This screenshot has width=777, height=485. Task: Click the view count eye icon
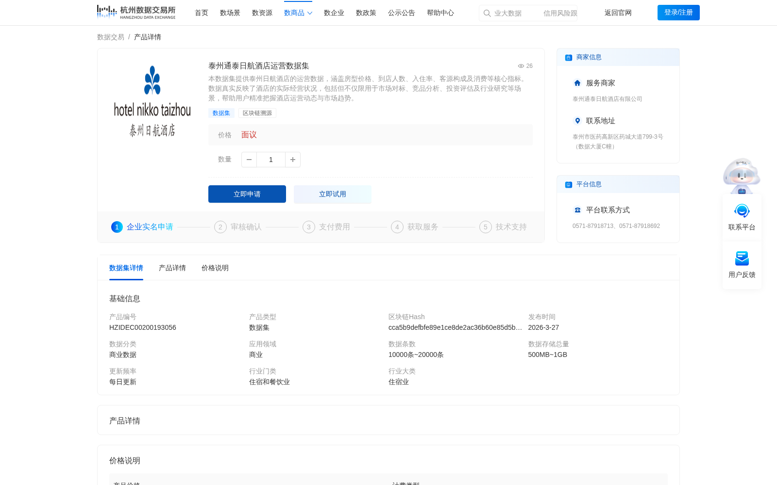tap(521, 66)
